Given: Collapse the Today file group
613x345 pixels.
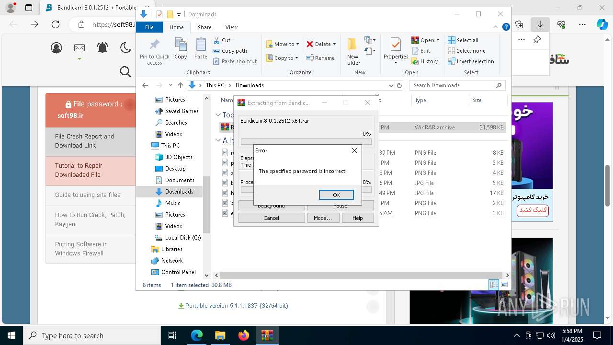Looking at the screenshot, I should [218, 115].
